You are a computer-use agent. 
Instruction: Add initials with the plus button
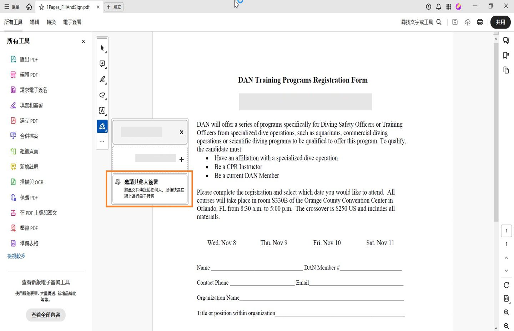[181, 159]
